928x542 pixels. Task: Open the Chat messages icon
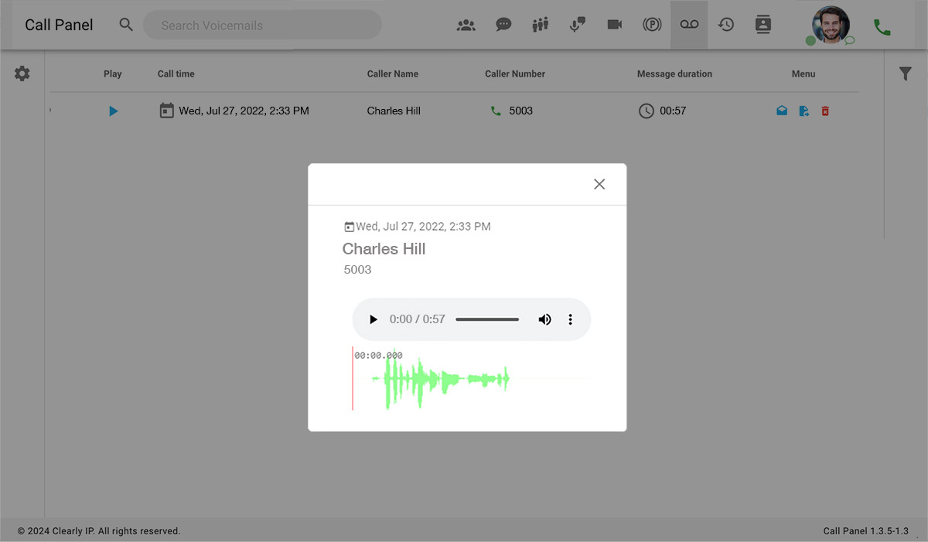tap(503, 25)
